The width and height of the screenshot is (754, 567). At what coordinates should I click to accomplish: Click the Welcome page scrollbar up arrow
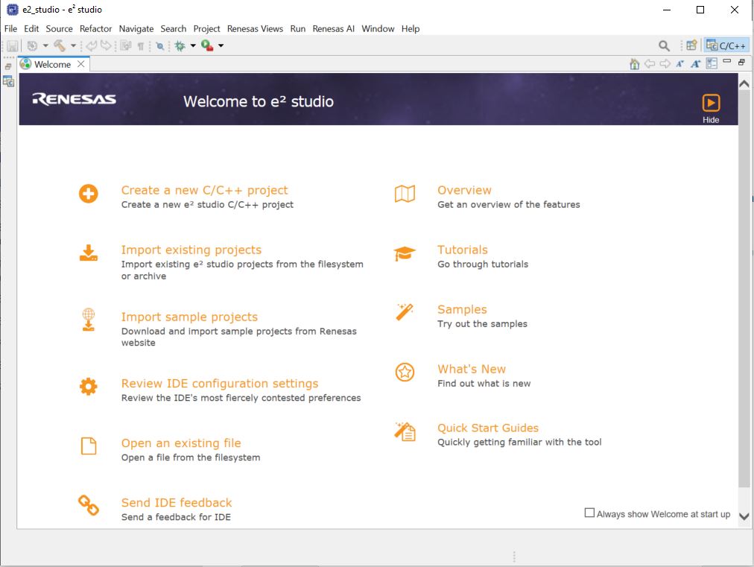tap(744, 83)
